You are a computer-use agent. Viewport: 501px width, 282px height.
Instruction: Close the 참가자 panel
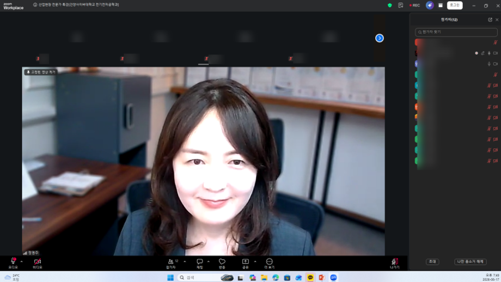[497, 20]
